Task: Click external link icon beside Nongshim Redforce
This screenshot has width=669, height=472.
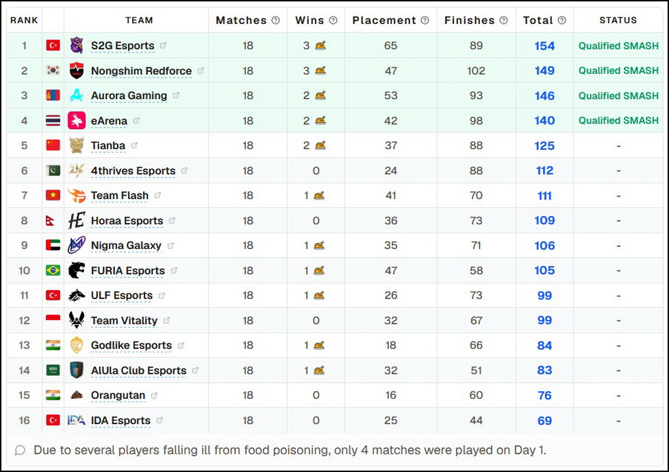Action: pos(201,71)
